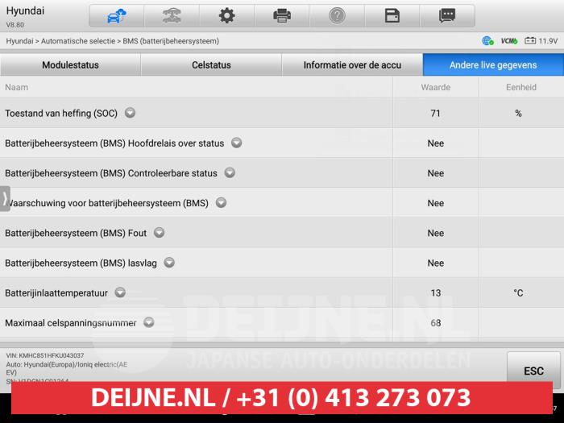The width and height of the screenshot is (564, 423).
Task: Click the printer icon to print data
Action: [x=282, y=15]
